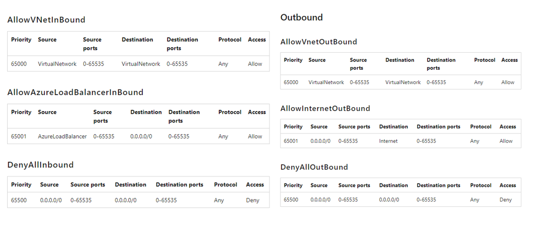Click the AzureLoadBalancer source cell
Image resolution: width=533 pixels, height=232 pixels.
[62, 136]
